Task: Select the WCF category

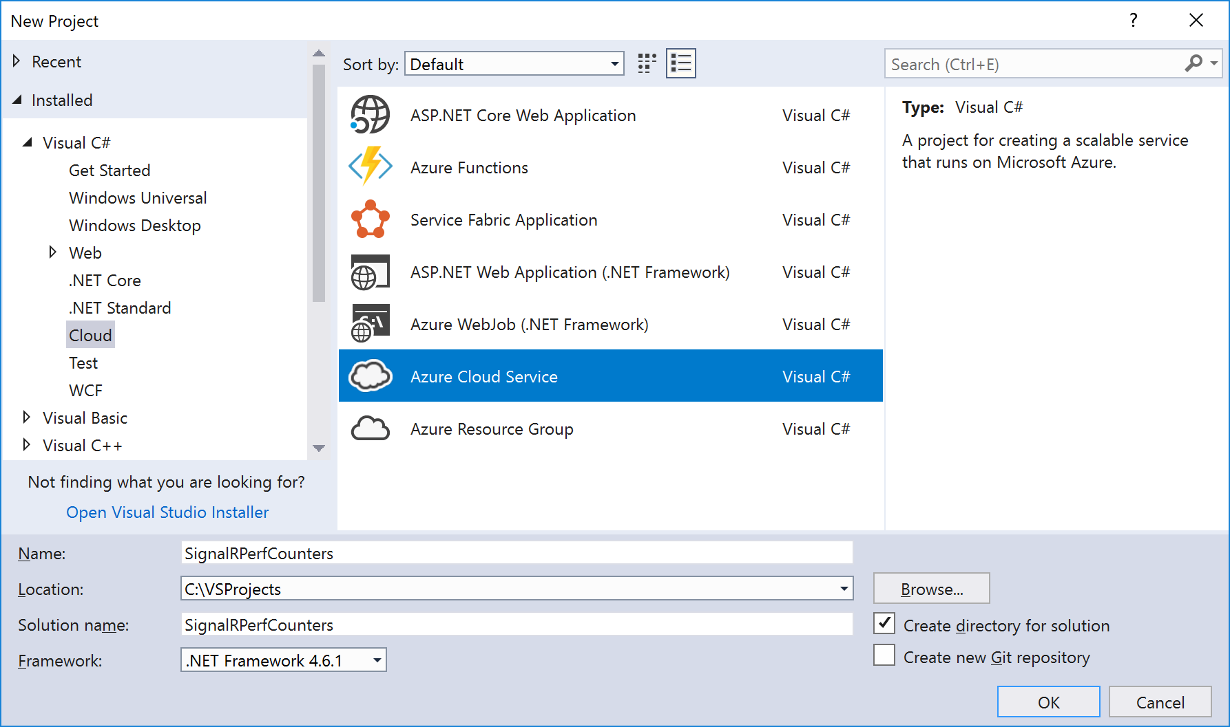Action: tap(85, 390)
